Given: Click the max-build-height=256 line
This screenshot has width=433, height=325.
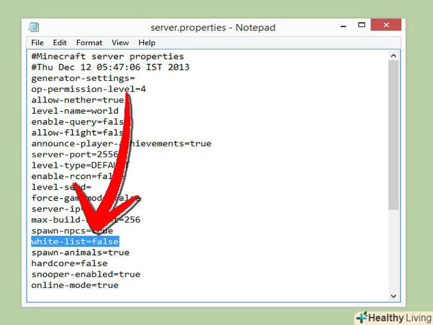Looking at the screenshot, I should pos(86,220).
